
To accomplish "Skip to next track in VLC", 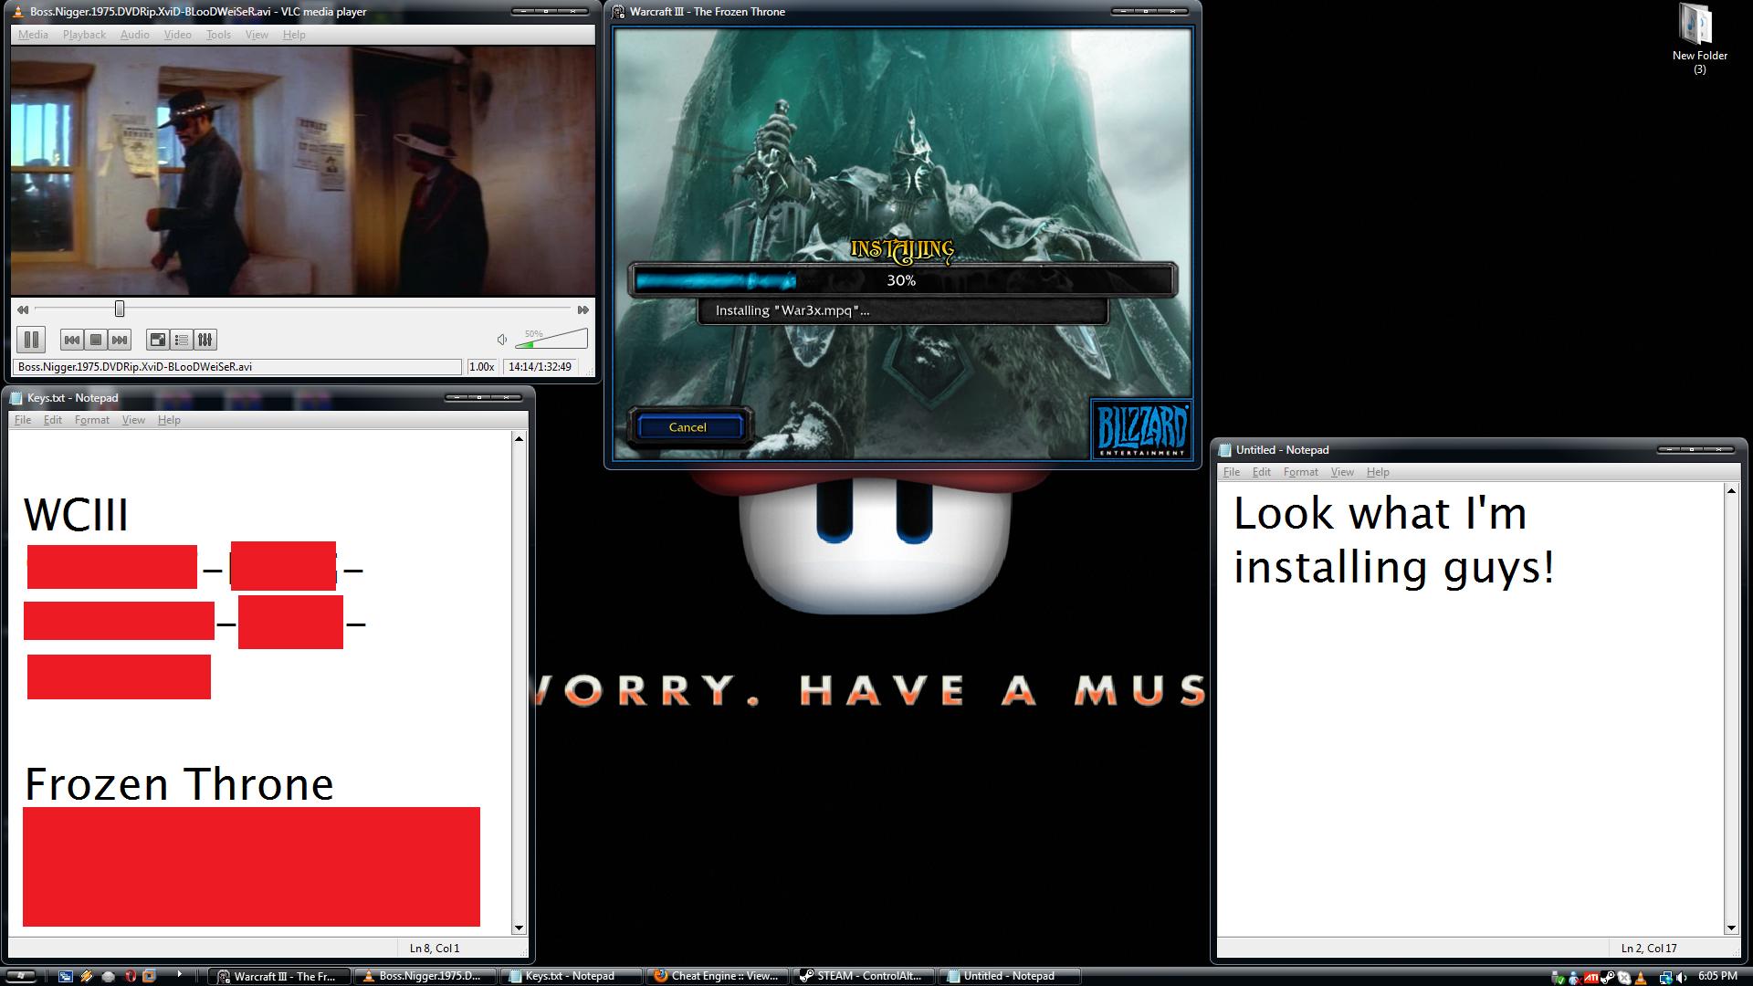I will [x=120, y=340].
